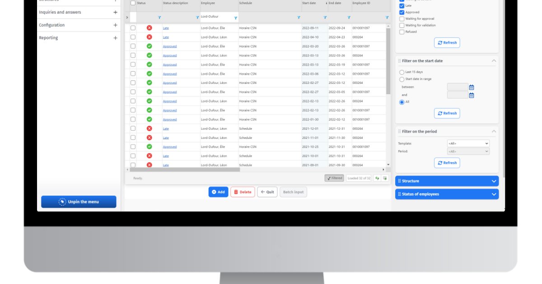The width and height of the screenshot is (542, 284).
Task: Open the filter funnel on Employee column
Action: [x=235, y=17]
